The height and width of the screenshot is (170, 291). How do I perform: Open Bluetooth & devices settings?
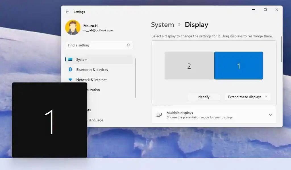(x=92, y=70)
